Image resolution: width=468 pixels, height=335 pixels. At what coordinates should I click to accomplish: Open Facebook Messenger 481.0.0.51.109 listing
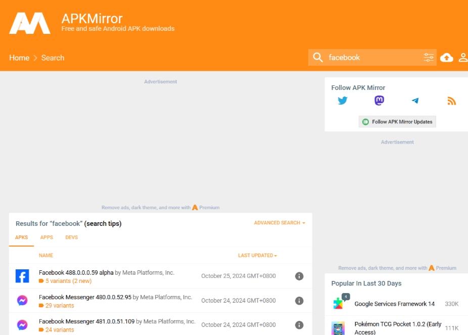click(x=86, y=321)
